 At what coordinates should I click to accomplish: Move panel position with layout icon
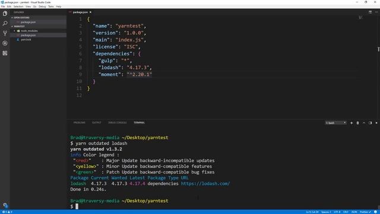[x=370, y=123]
